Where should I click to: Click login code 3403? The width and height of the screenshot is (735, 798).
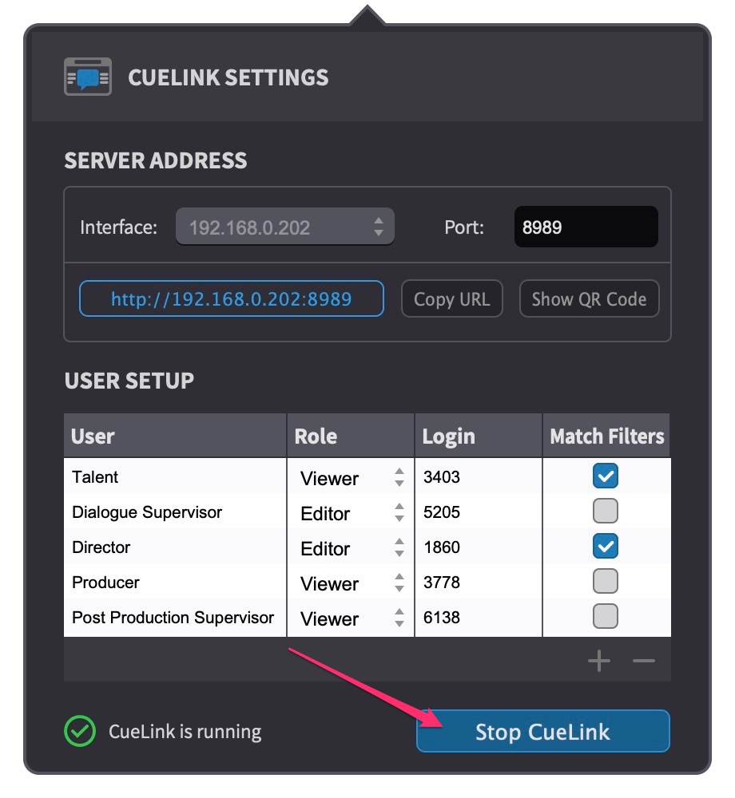tap(442, 477)
